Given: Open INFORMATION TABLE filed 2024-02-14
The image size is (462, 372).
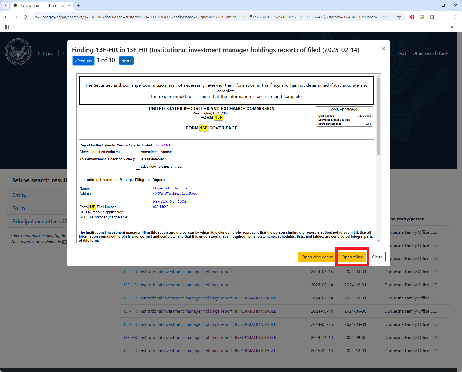Looking at the screenshot, I should click(x=200, y=298).
